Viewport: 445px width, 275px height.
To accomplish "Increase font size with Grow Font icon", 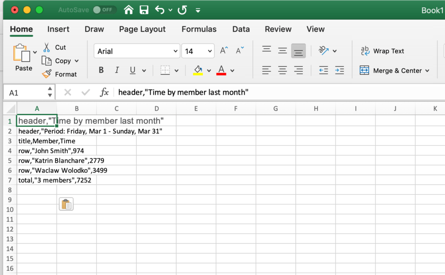I will [223, 50].
